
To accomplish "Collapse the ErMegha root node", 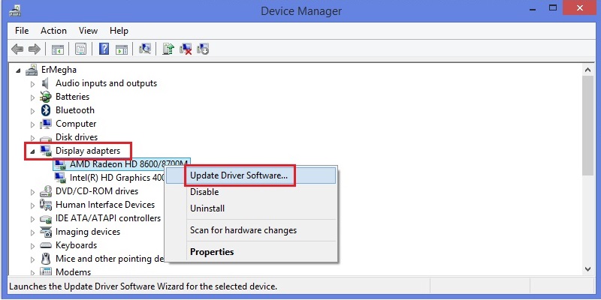I will (x=18, y=70).
